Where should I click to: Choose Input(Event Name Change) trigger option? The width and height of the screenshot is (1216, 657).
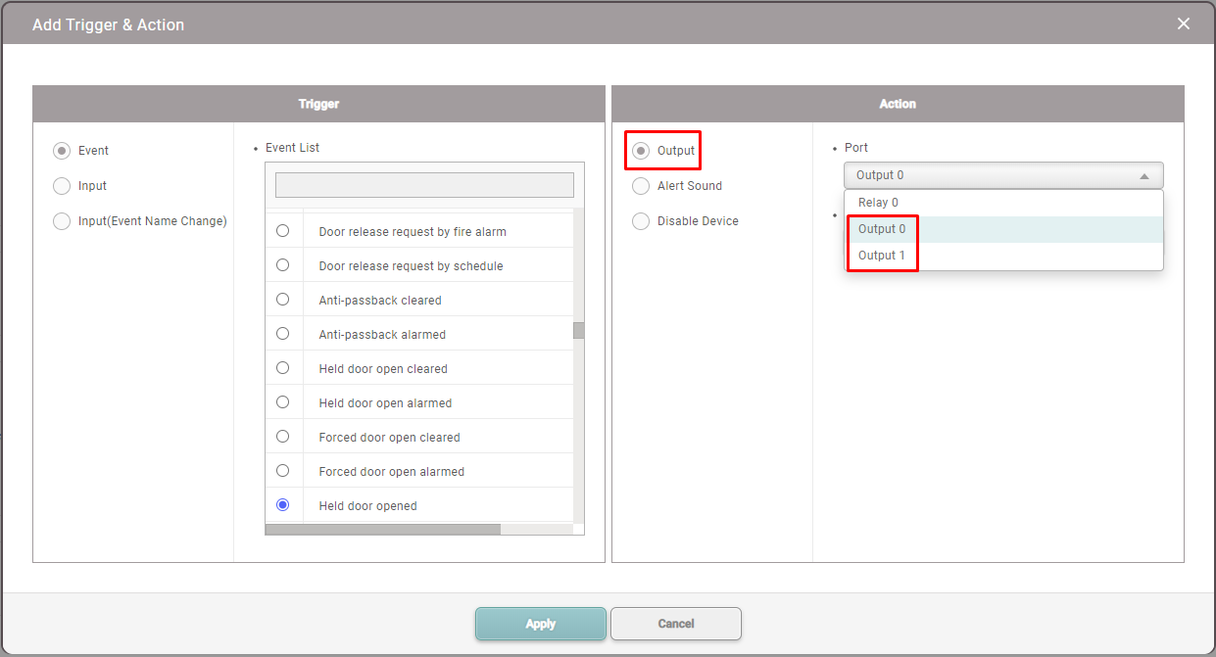click(62, 221)
